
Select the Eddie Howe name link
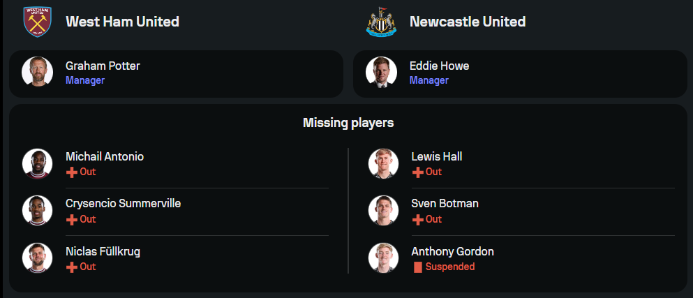[439, 66]
